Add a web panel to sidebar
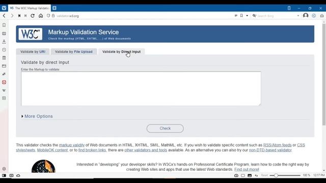 [x=4, y=98]
